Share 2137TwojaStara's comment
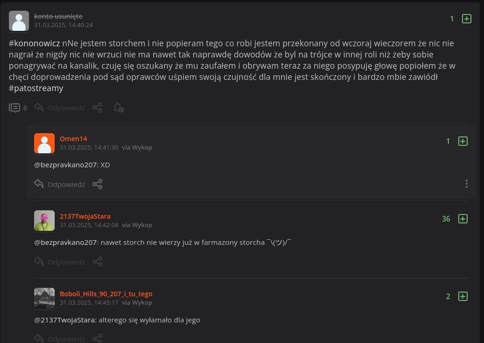 pyautogui.click(x=97, y=262)
